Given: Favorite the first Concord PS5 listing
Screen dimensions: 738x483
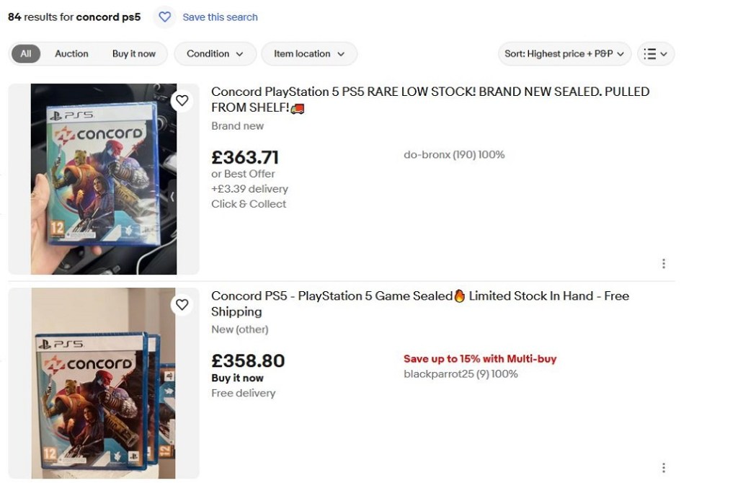Looking at the screenshot, I should click(182, 101).
